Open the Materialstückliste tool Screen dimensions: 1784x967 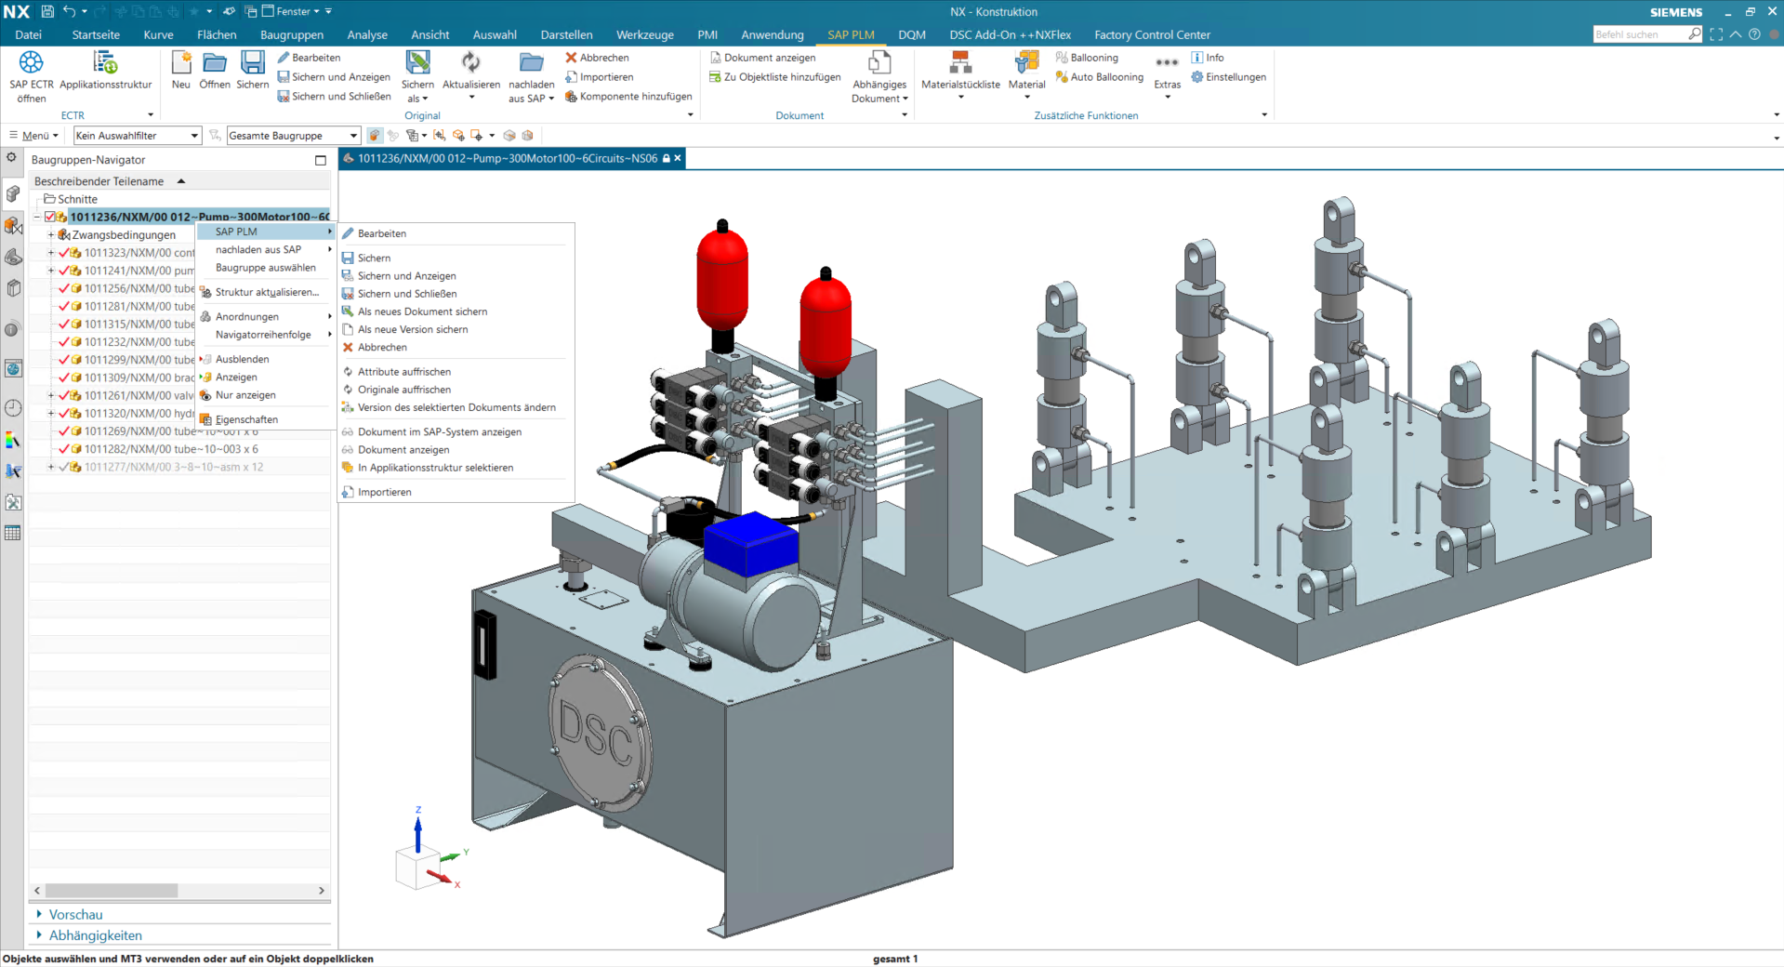[959, 74]
